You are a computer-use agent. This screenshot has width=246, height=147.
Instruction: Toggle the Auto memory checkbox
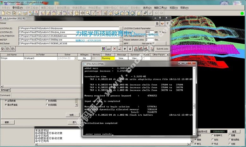[161, 32]
